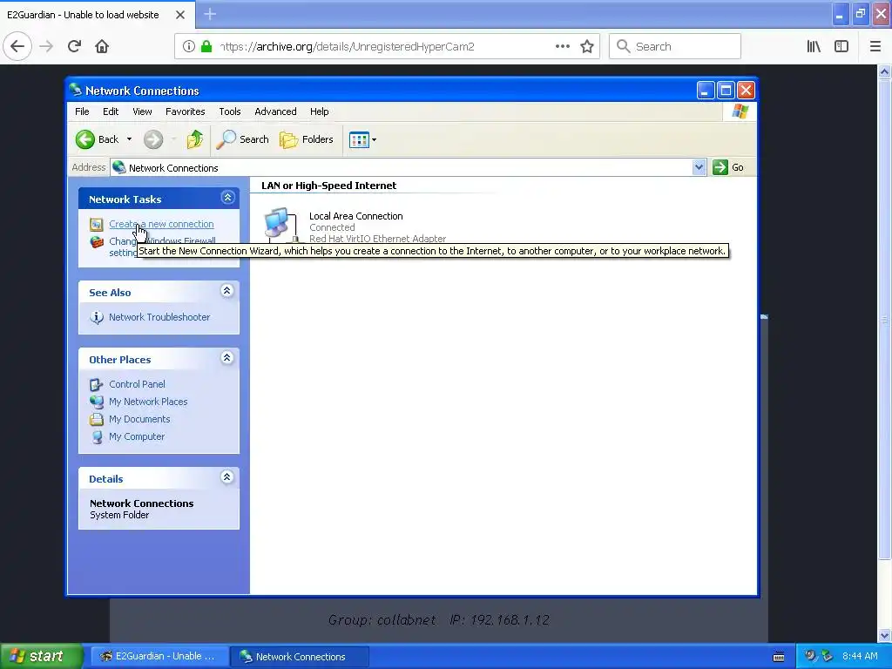Click the 8:44 AM clock
Image resolution: width=892 pixels, height=669 pixels.
pos(860,657)
